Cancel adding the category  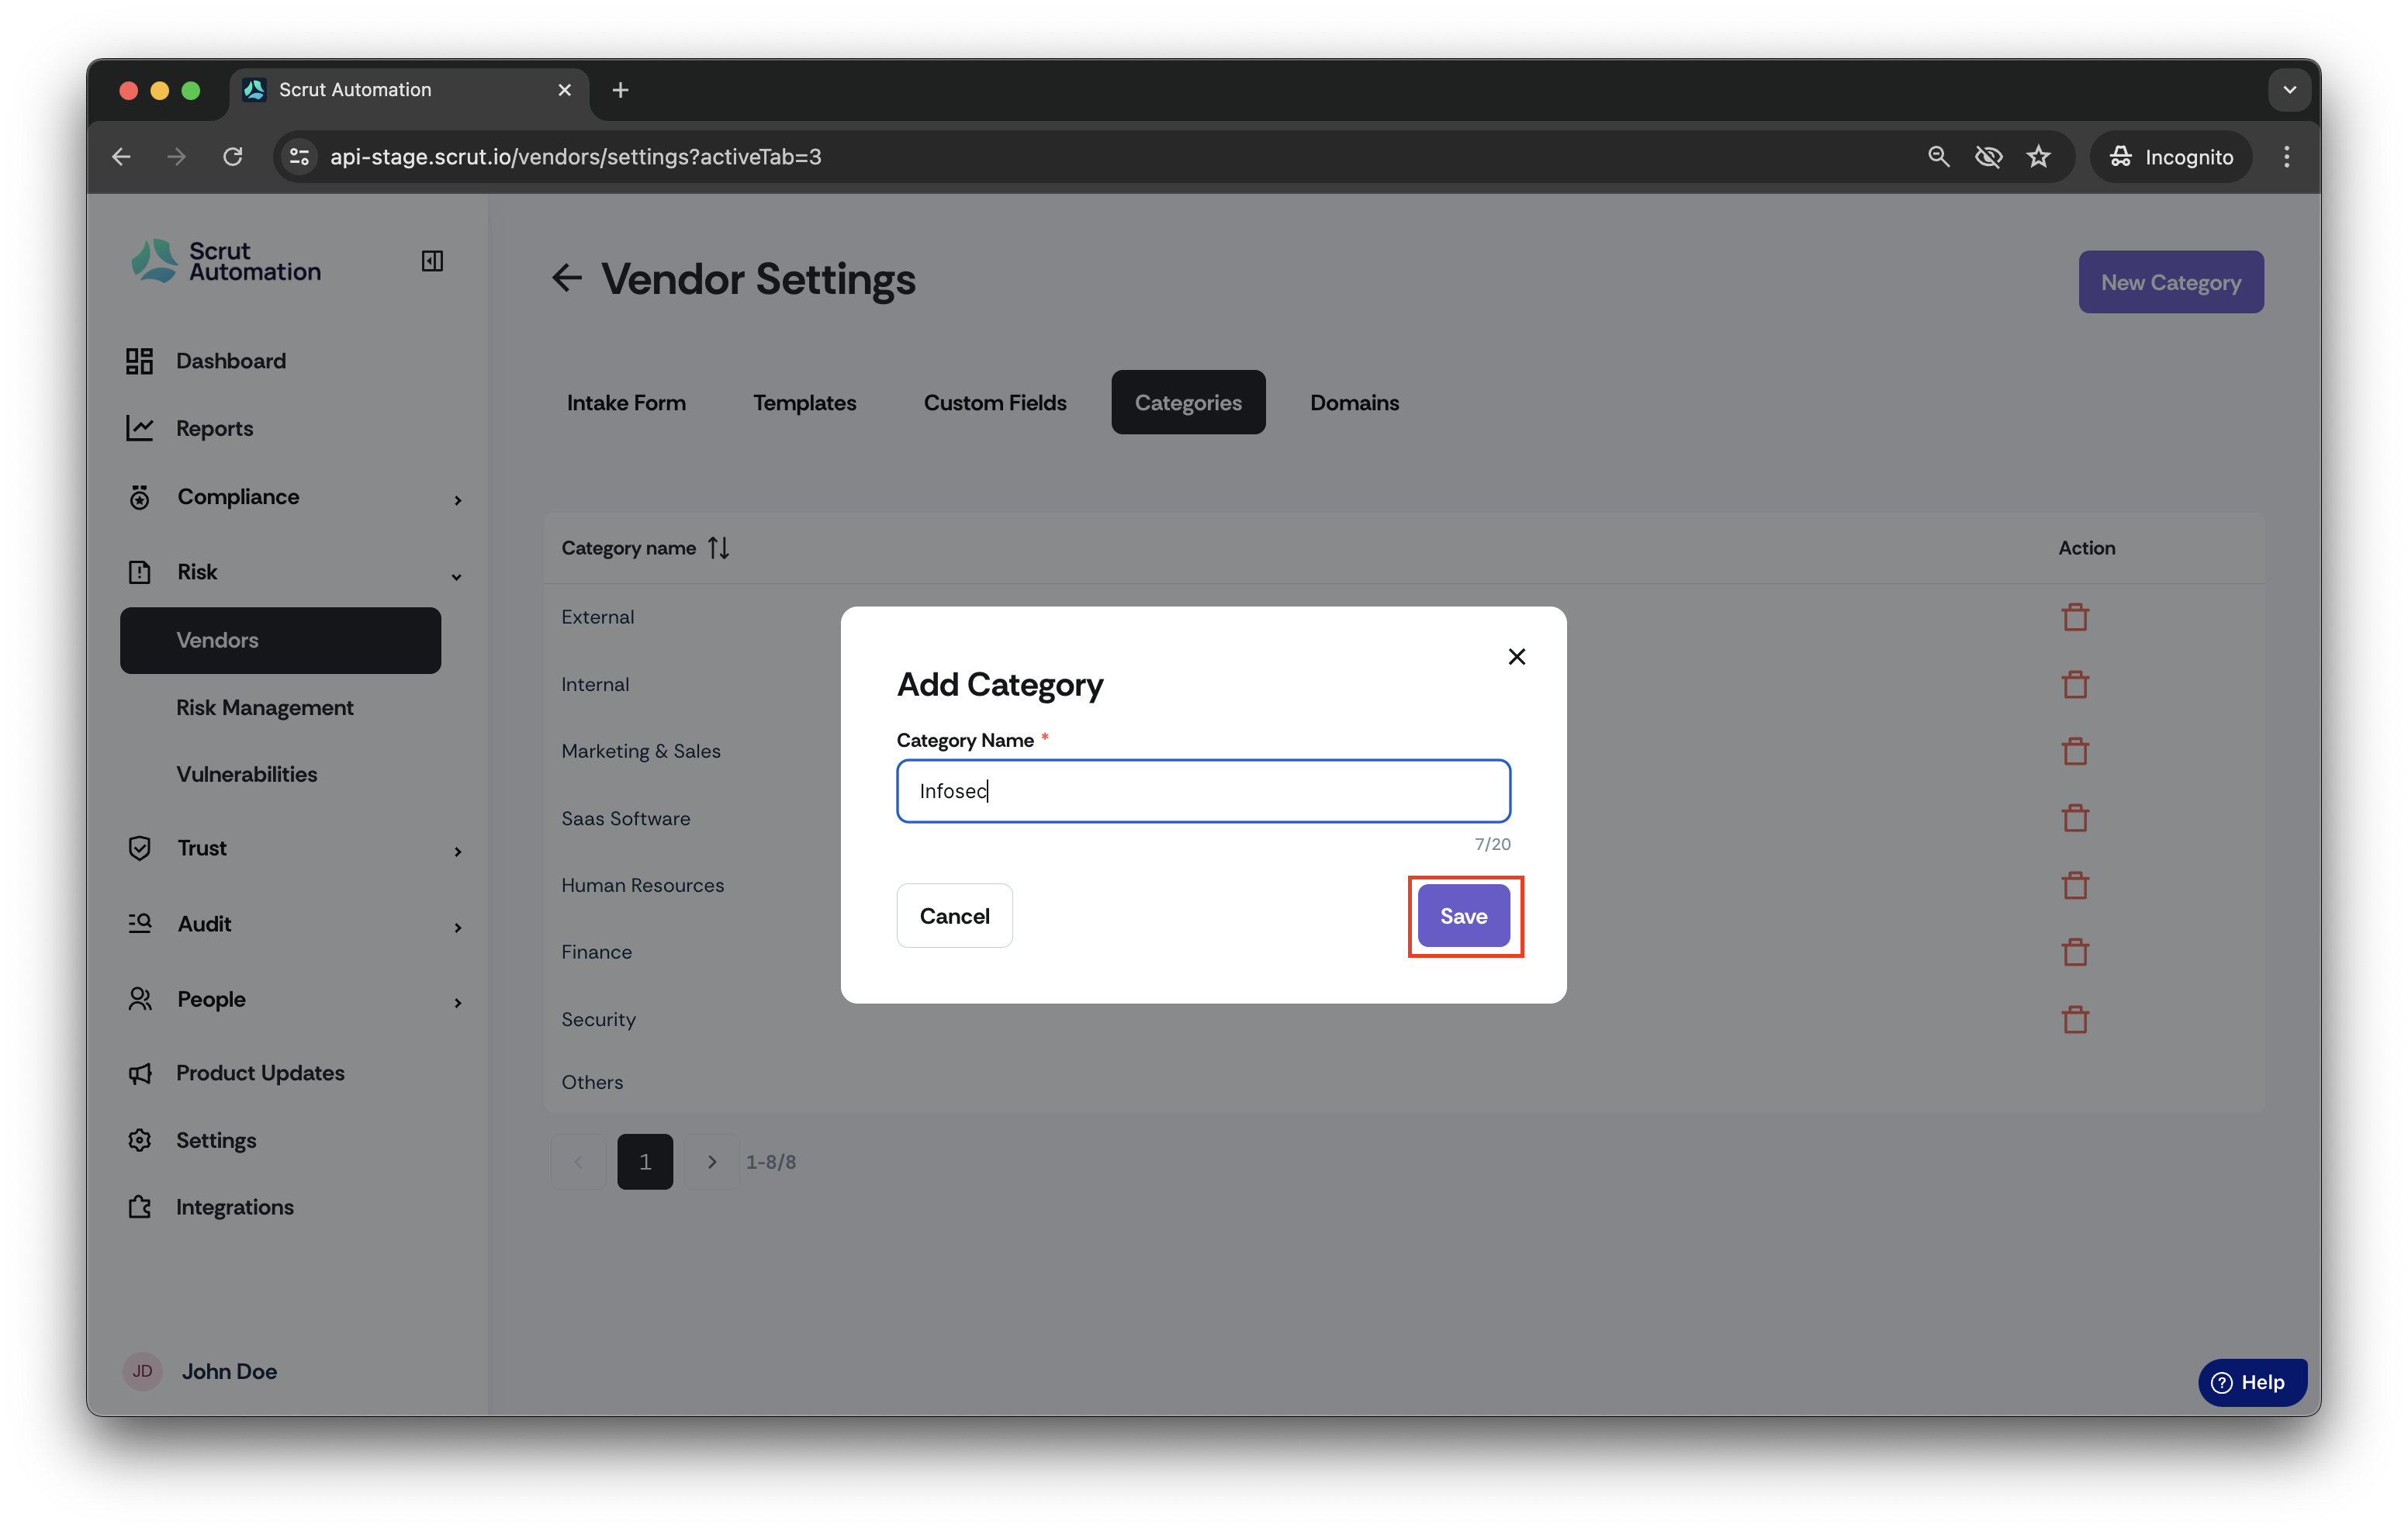[954, 916]
